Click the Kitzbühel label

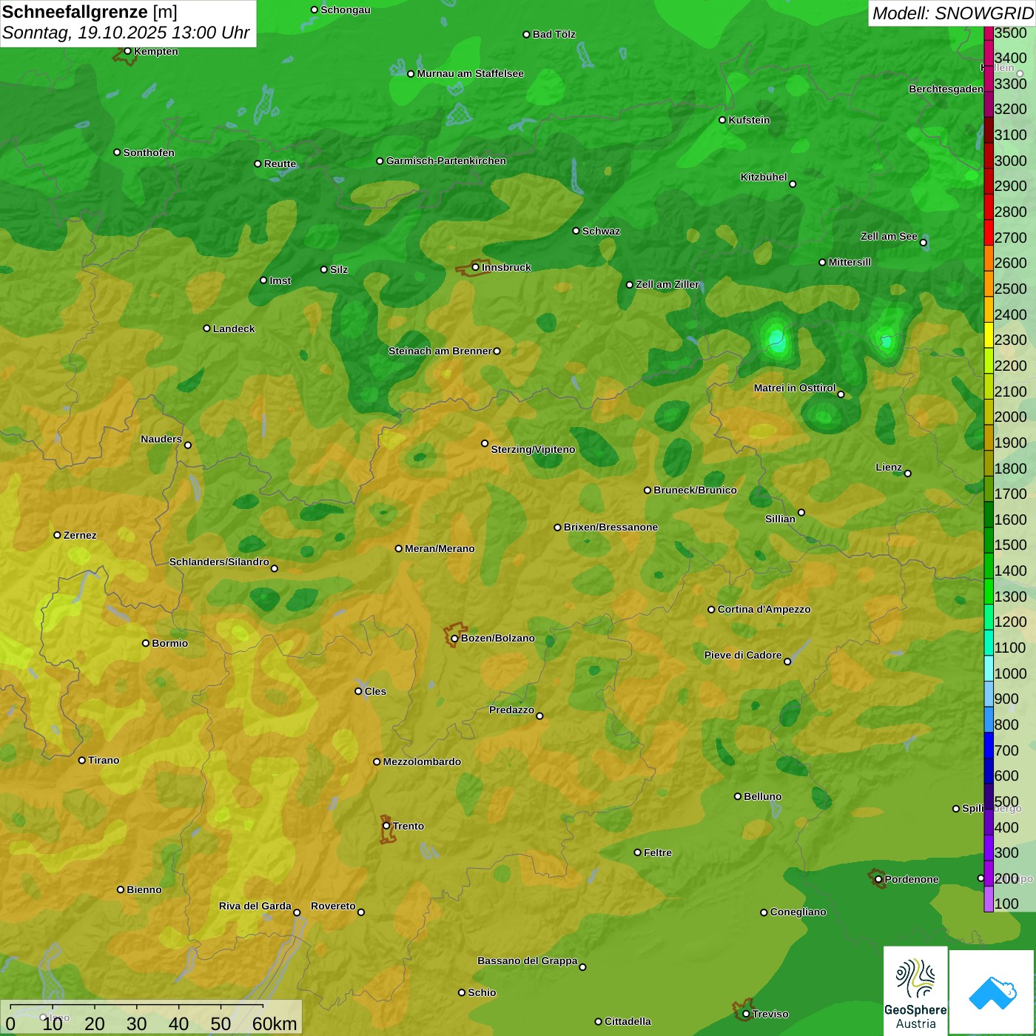click(x=764, y=177)
